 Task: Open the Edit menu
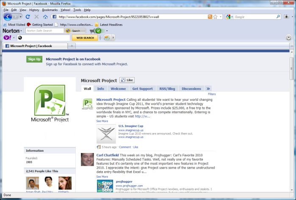(14, 10)
